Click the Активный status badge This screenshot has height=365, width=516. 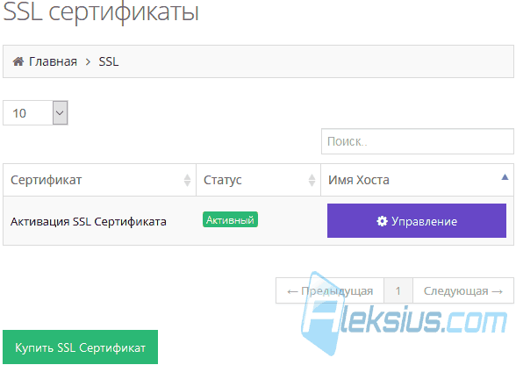click(x=230, y=219)
